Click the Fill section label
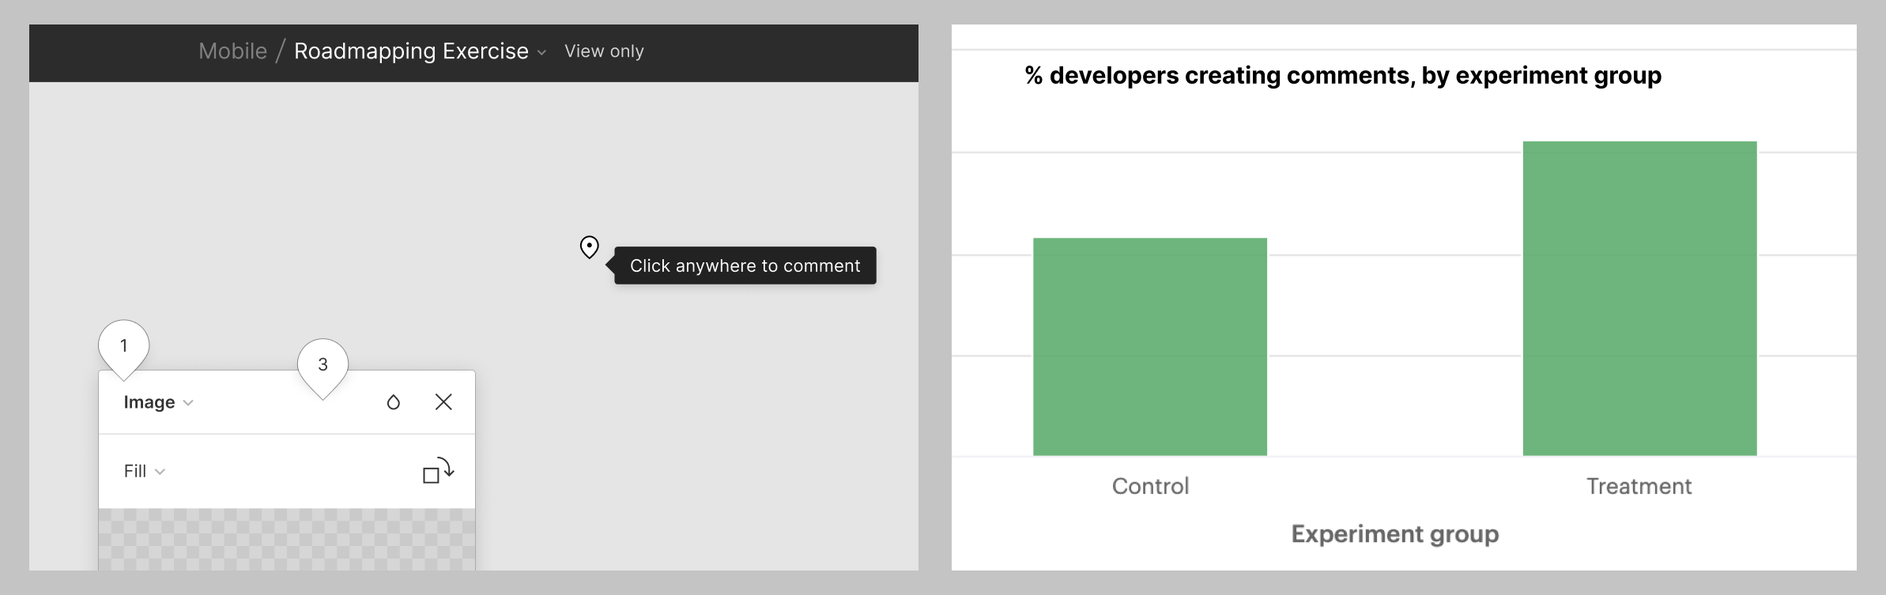The width and height of the screenshot is (1886, 595). click(x=135, y=471)
